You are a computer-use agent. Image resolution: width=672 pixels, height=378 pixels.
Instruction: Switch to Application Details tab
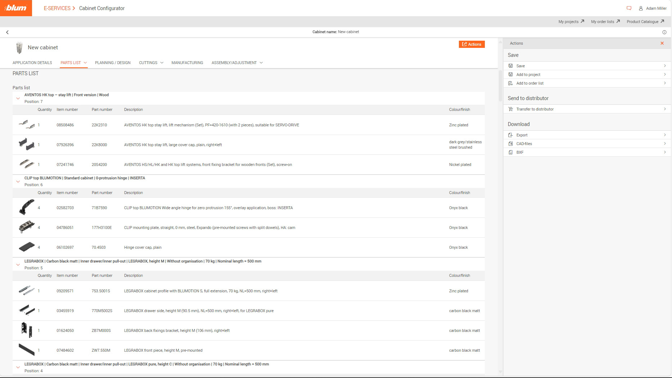pos(32,63)
